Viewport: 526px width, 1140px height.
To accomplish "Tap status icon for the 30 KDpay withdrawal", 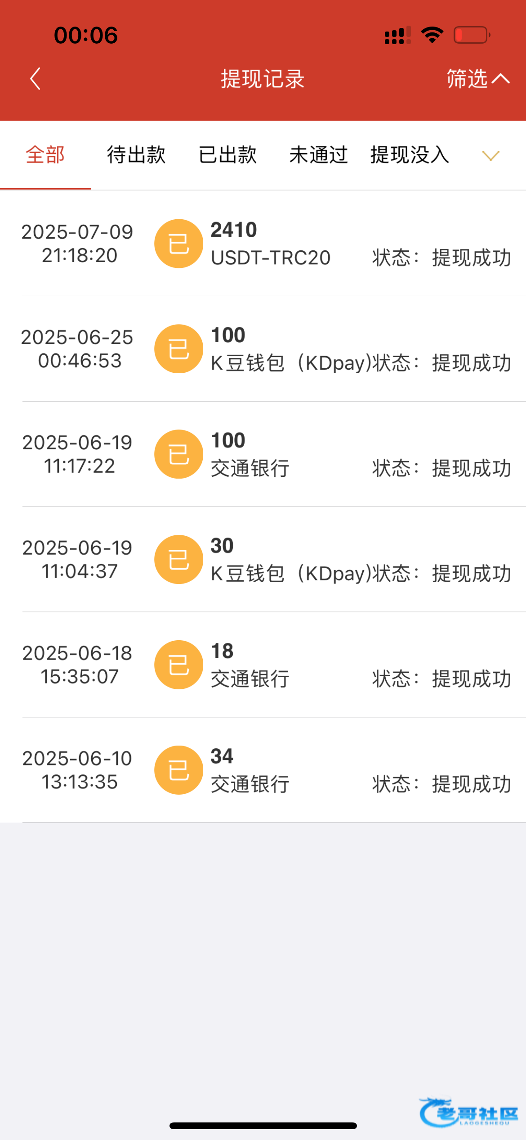I will (178, 560).
